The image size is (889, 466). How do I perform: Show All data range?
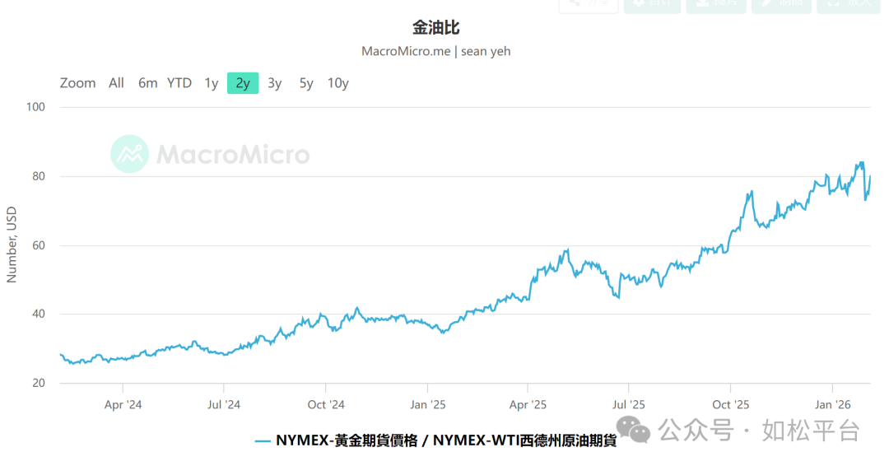pyautogui.click(x=116, y=83)
